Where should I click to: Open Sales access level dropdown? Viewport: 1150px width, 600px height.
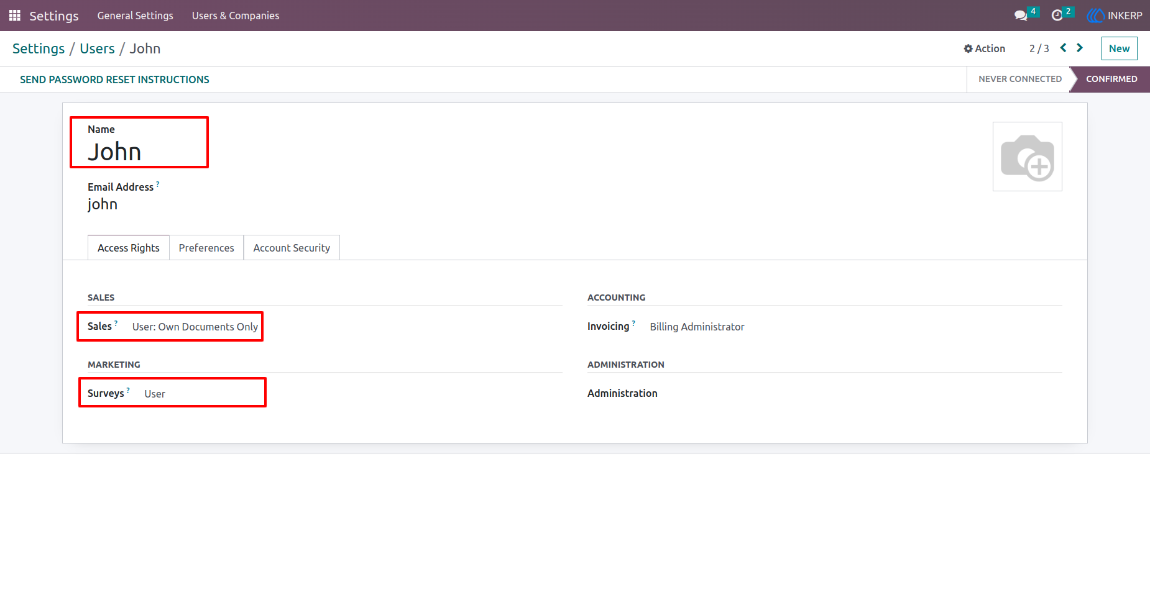click(x=195, y=327)
